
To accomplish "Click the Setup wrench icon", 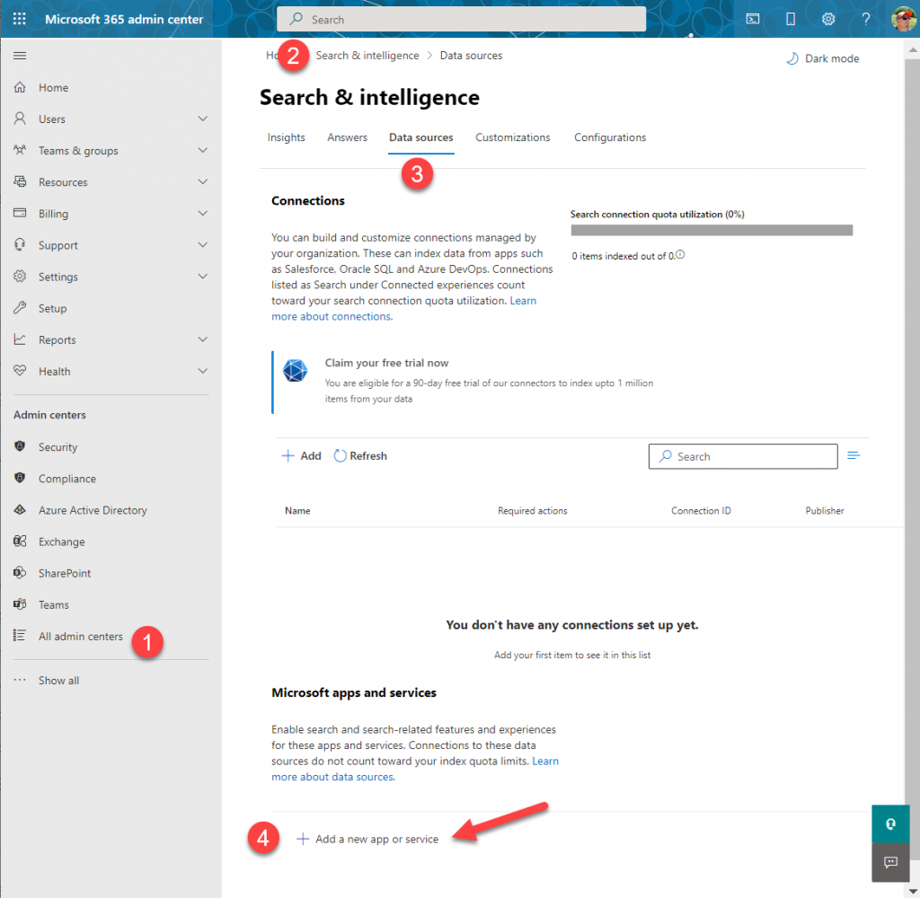I will tap(20, 308).
